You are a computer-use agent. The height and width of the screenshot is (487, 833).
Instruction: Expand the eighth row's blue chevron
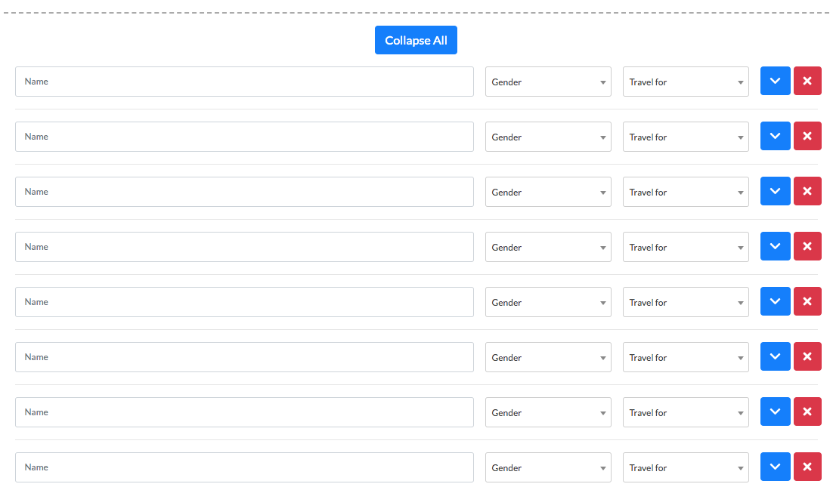pyautogui.click(x=775, y=467)
